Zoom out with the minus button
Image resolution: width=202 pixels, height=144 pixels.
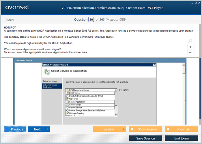coord(190,52)
